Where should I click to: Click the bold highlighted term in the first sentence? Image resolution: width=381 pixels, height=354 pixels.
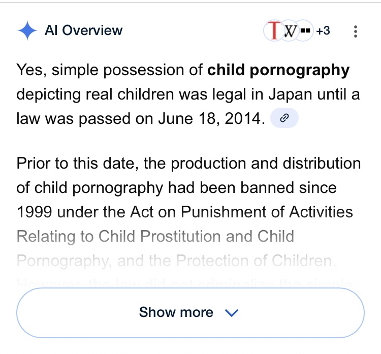pos(278,70)
